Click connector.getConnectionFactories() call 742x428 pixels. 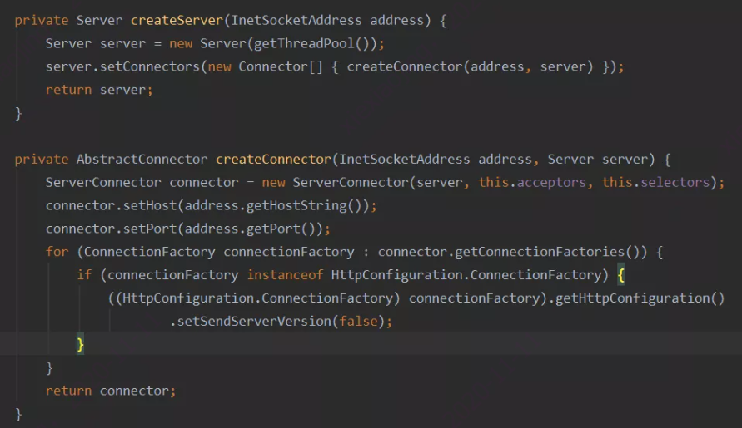click(x=509, y=252)
